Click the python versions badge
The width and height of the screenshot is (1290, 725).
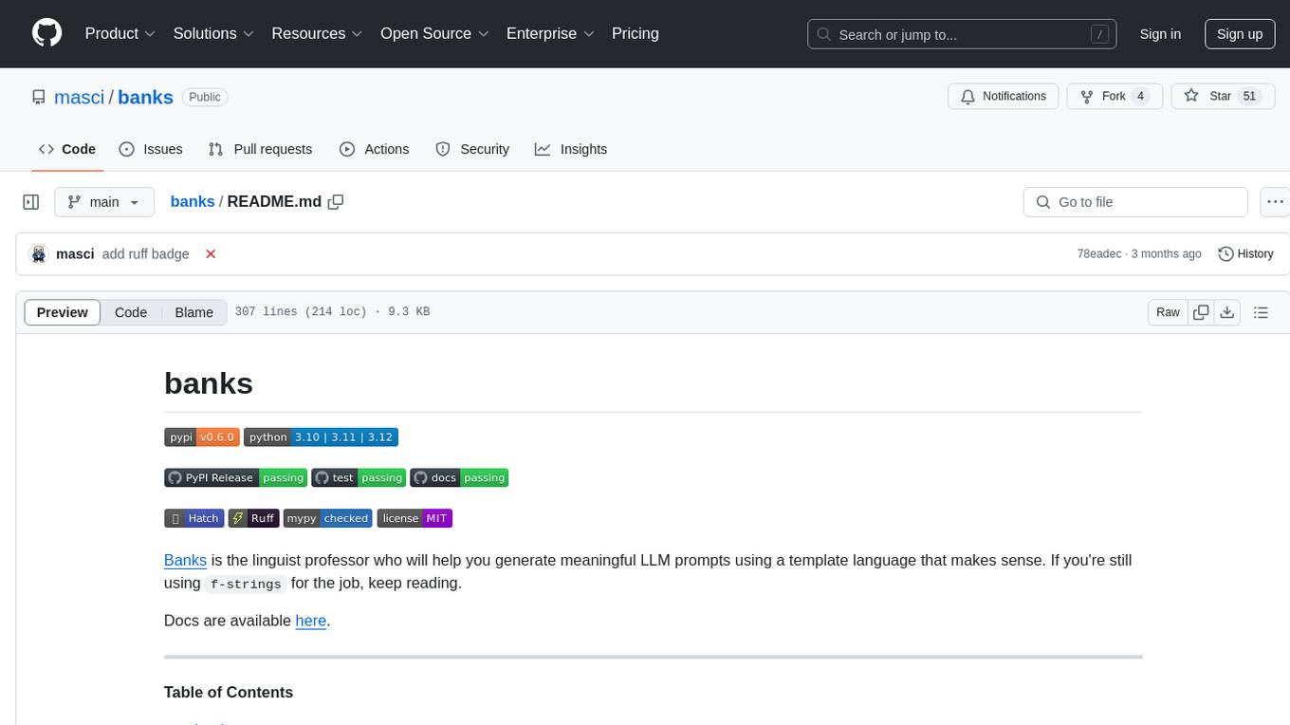coord(321,437)
